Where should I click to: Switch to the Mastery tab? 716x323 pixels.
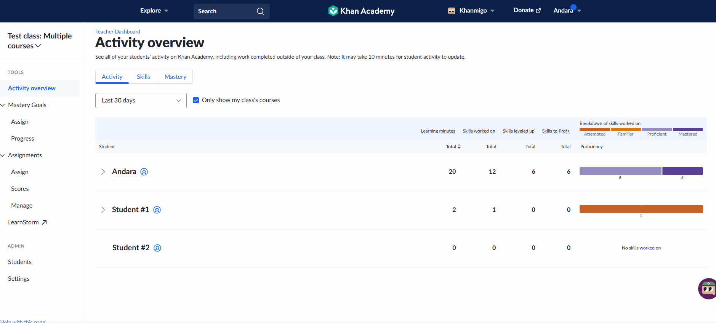coord(175,77)
